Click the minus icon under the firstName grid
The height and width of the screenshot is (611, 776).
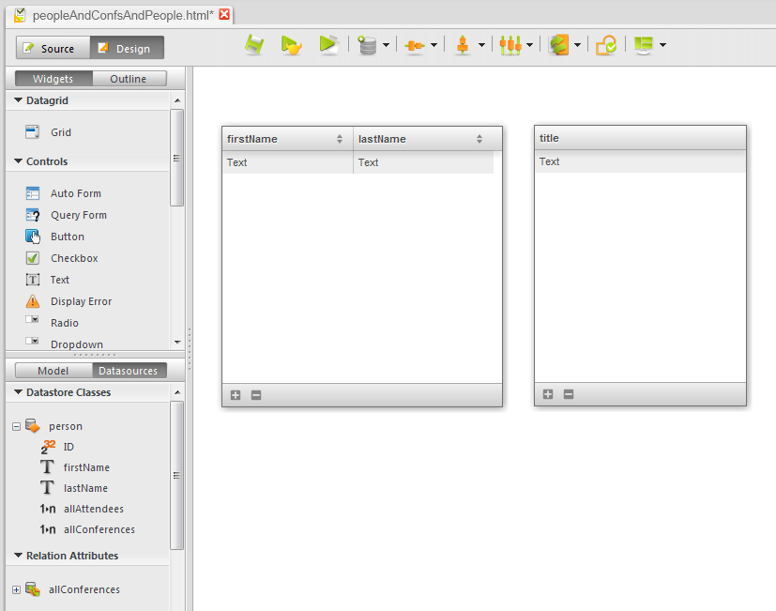pos(256,395)
